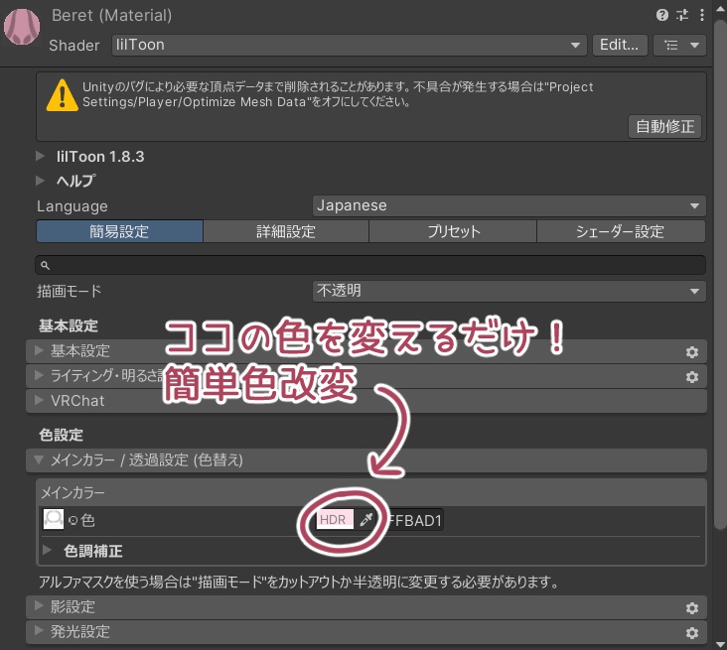Switch to the シェーダー設定 tab
The image size is (727, 650).
(x=621, y=231)
